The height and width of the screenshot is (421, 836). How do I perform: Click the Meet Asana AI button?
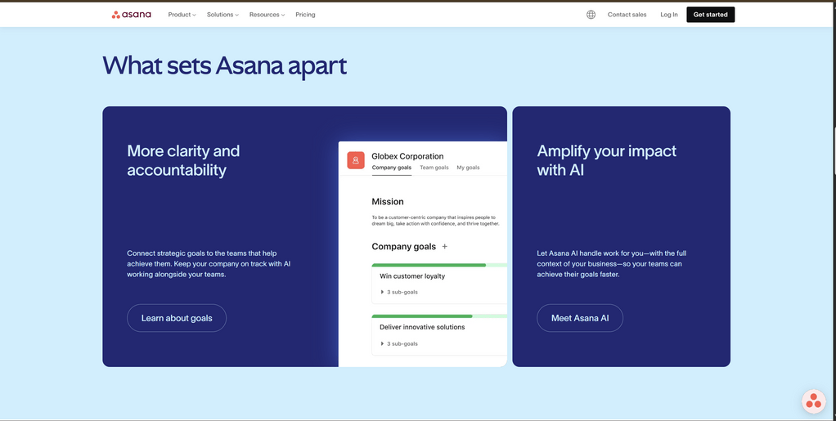(580, 318)
